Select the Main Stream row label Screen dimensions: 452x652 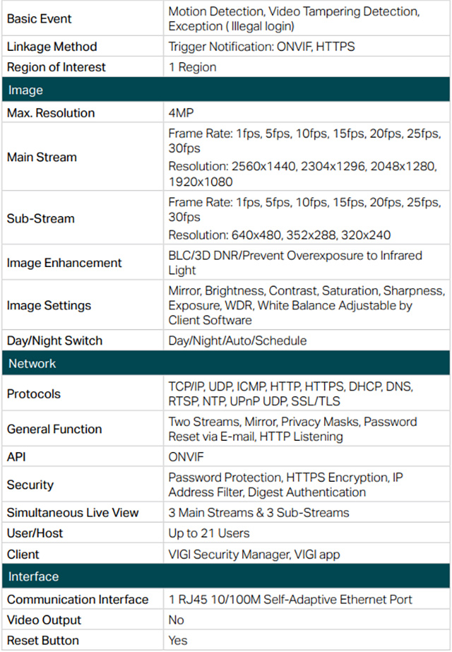coord(42,158)
